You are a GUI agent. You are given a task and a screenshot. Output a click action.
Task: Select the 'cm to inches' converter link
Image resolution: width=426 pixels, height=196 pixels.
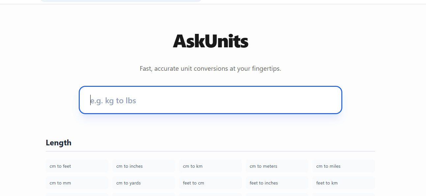pyautogui.click(x=144, y=166)
